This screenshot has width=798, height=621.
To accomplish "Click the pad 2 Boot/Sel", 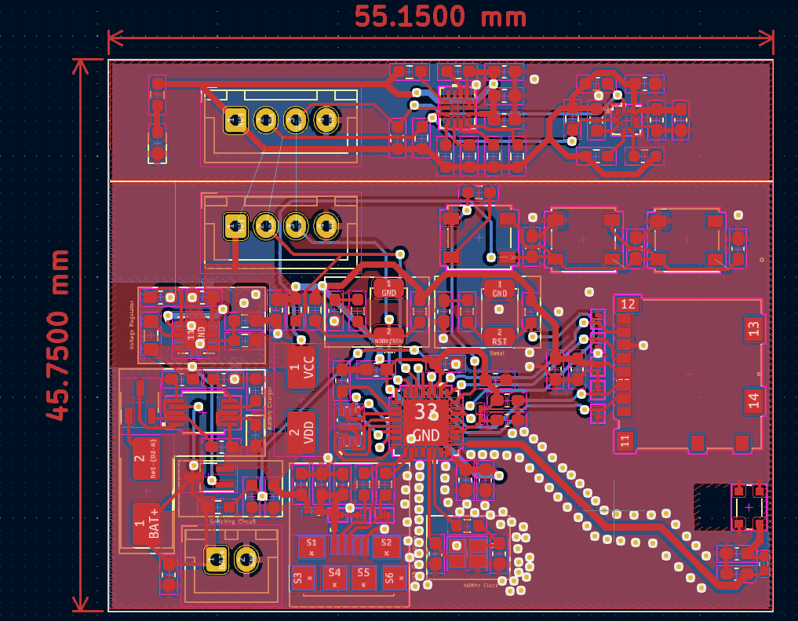I will point(388,336).
